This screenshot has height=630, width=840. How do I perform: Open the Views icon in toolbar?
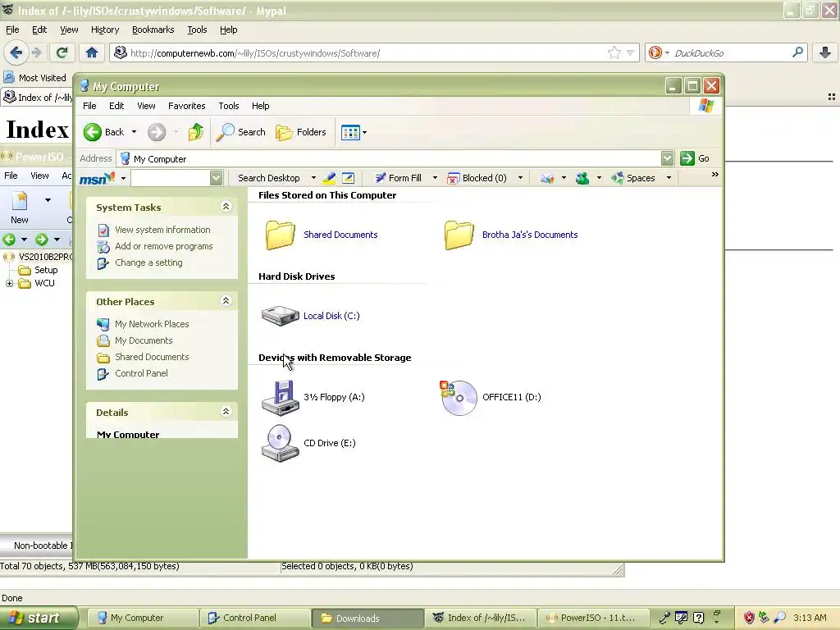[x=350, y=132]
